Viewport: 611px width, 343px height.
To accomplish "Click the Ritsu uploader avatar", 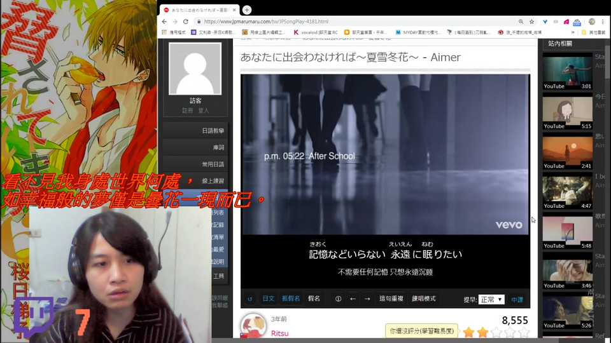I will click(x=253, y=326).
